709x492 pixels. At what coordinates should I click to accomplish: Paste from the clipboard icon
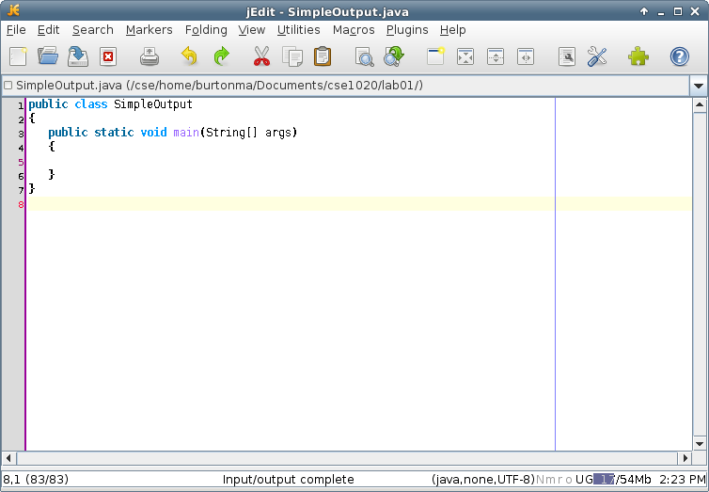pos(323,56)
